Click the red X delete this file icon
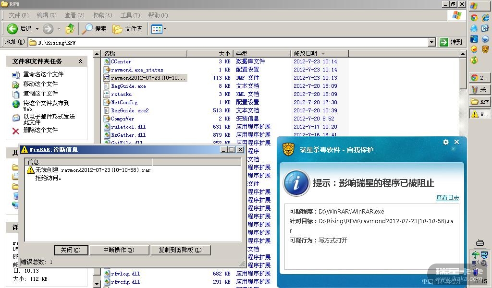This screenshot has width=492, height=288. [15, 131]
